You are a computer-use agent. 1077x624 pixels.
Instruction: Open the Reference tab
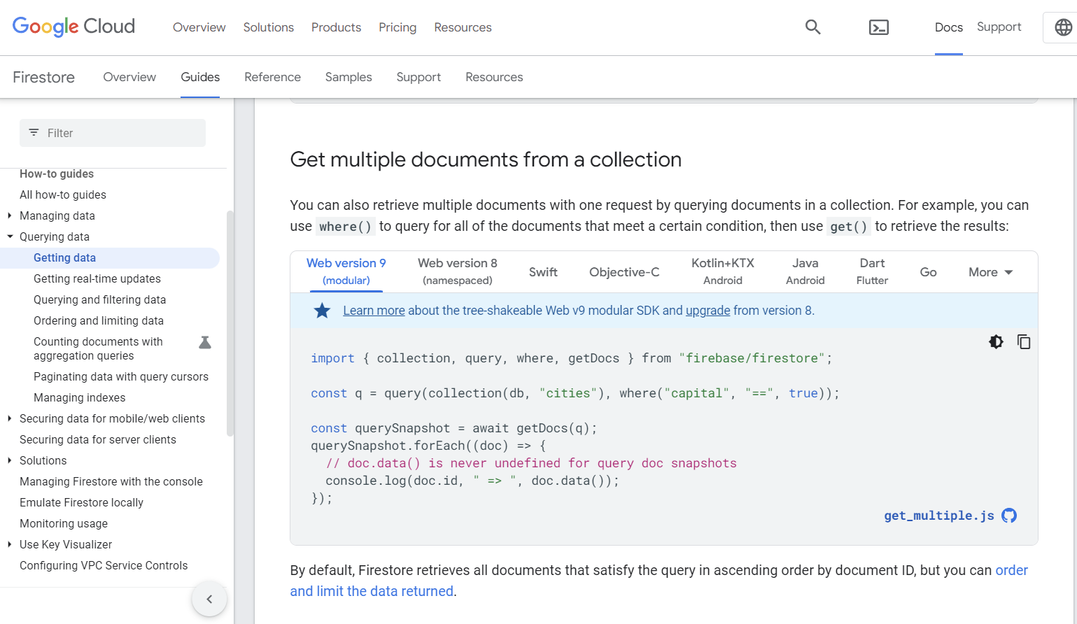pyautogui.click(x=272, y=77)
